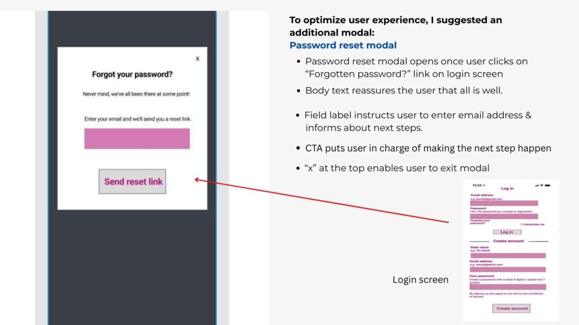
Task: Click the Forgot your password? modal heading
Action: pos(132,74)
